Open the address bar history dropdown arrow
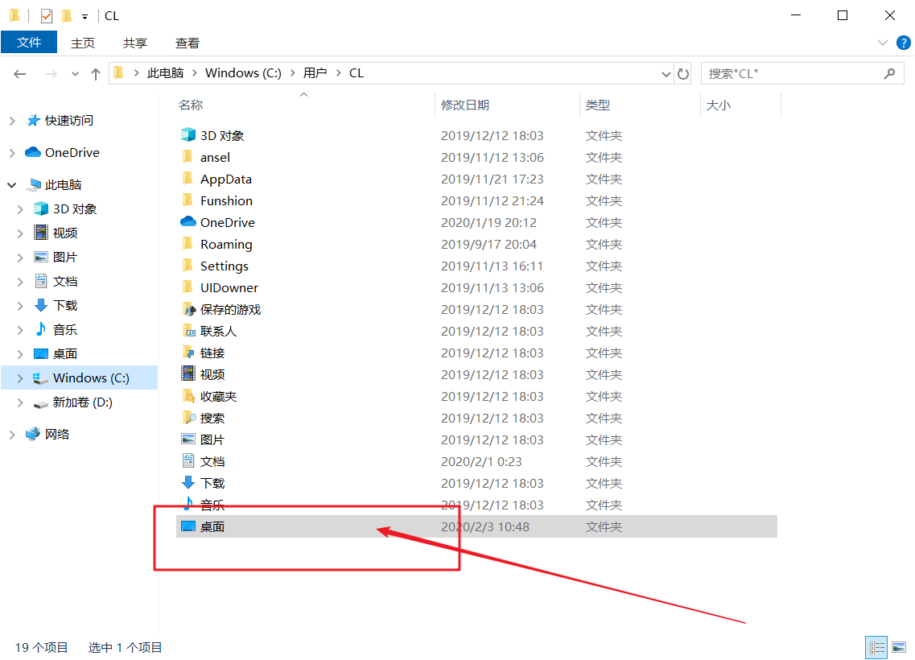The image size is (915, 660). tap(666, 73)
